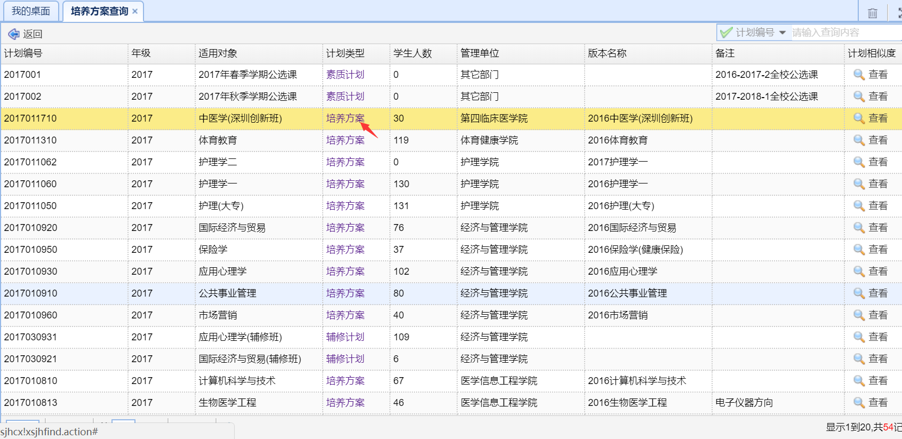Click magnifier 查看 icon for 公共事业管理 row
This screenshot has width=902, height=439.
coord(859,293)
